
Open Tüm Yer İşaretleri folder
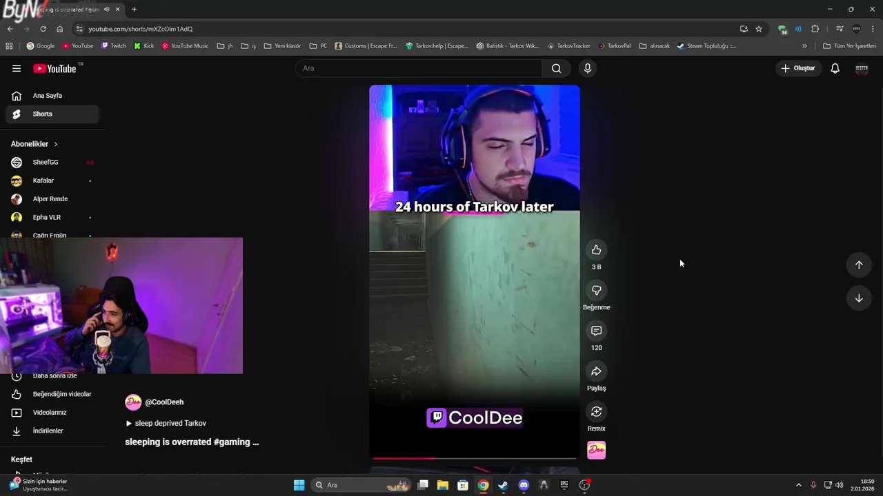(849, 46)
